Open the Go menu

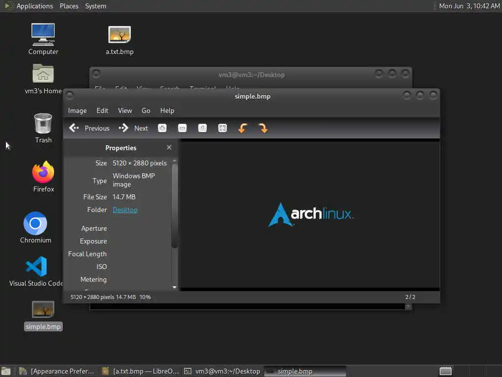tap(146, 110)
